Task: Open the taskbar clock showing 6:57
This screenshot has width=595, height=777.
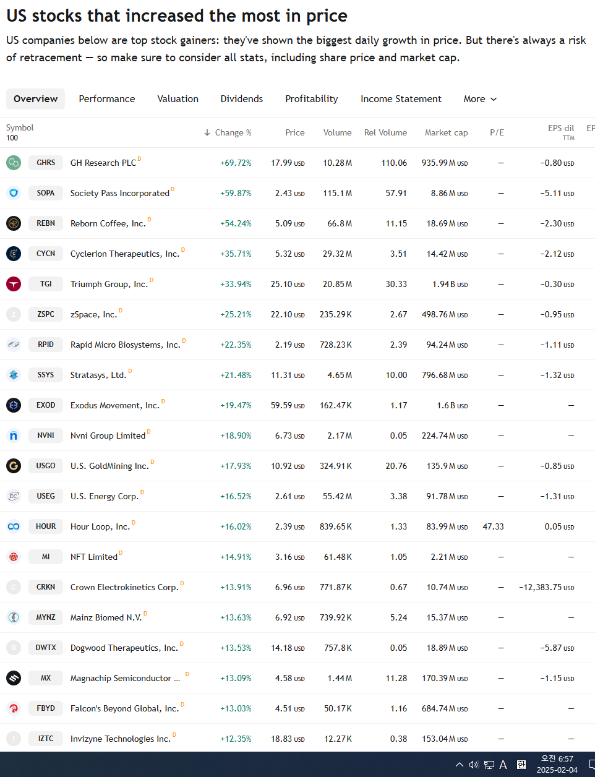Action: (x=557, y=764)
